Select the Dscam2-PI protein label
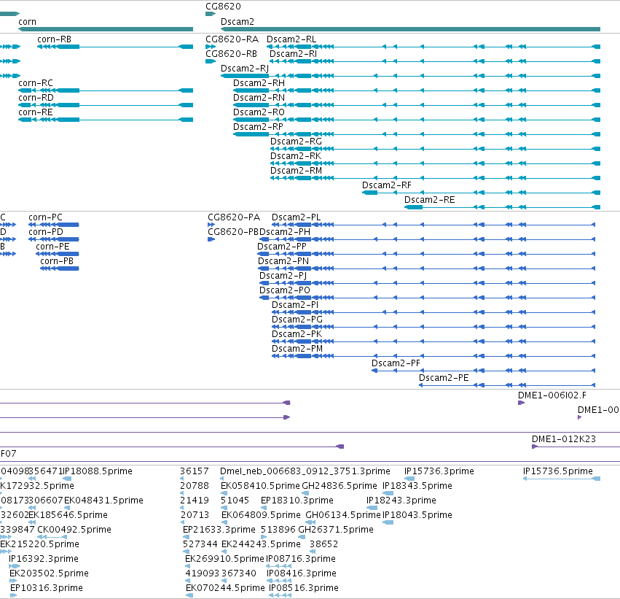This screenshot has width=620, height=599. point(295,305)
